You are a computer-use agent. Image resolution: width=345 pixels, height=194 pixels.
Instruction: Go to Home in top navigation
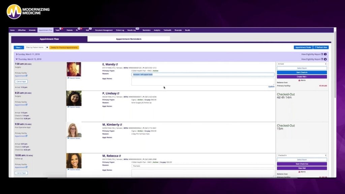pos(12,30)
